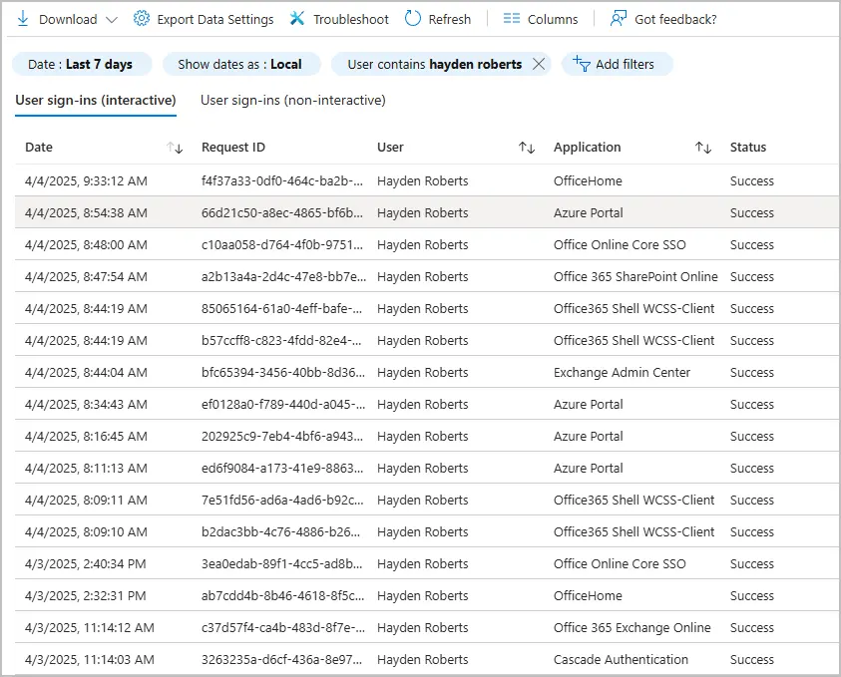Open Show dates as: Local filter

tap(240, 65)
